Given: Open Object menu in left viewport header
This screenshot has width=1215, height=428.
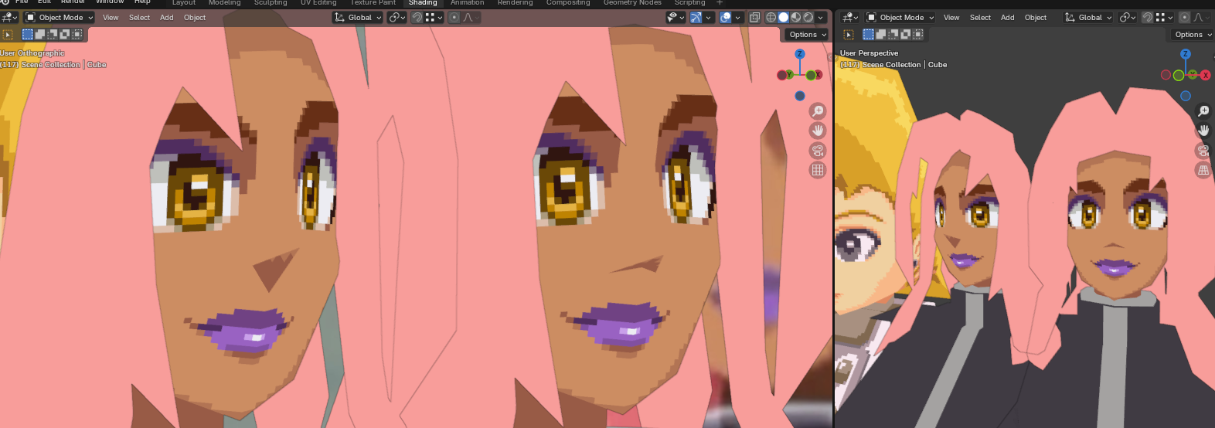Looking at the screenshot, I should [x=195, y=17].
